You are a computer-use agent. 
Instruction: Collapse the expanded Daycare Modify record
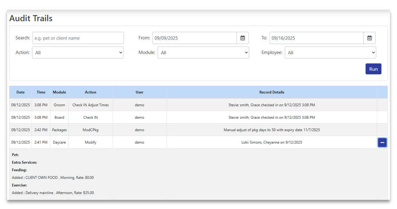(x=382, y=142)
